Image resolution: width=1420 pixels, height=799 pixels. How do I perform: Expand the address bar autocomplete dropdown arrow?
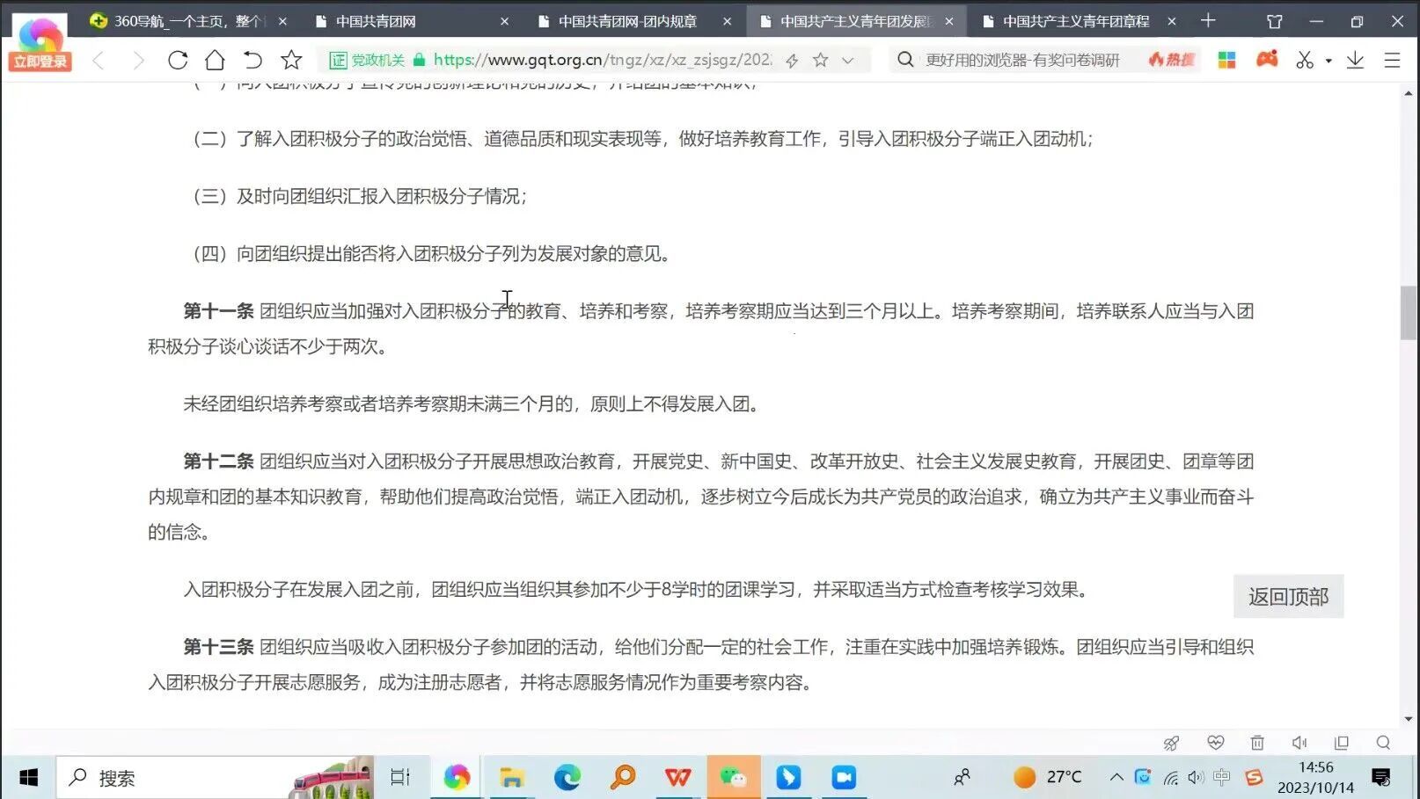[x=846, y=60]
